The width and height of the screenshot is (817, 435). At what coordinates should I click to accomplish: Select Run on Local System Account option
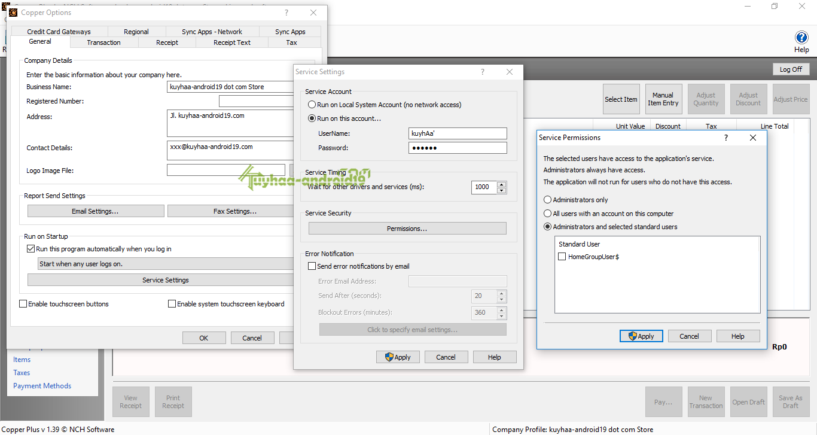(312, 104)
